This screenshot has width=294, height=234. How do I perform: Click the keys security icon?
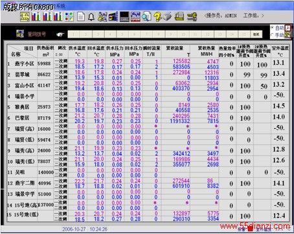point(192,17)
